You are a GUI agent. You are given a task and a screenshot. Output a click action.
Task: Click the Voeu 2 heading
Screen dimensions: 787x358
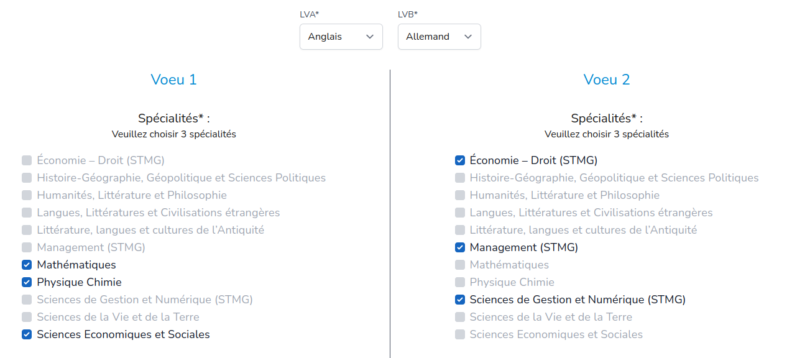pos(607,80)
